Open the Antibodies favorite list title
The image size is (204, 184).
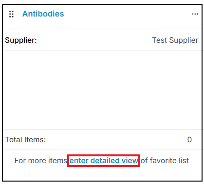(x=43, y=14)
